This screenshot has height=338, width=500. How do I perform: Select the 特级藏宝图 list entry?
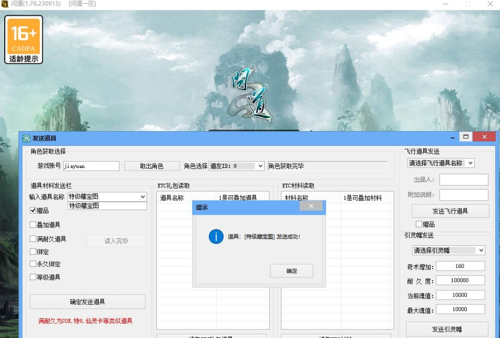pyautogui.click(x=107, y=206)
